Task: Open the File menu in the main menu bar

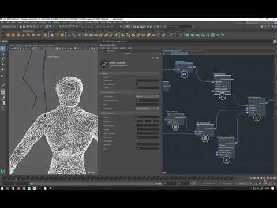Action: [2, 23]
